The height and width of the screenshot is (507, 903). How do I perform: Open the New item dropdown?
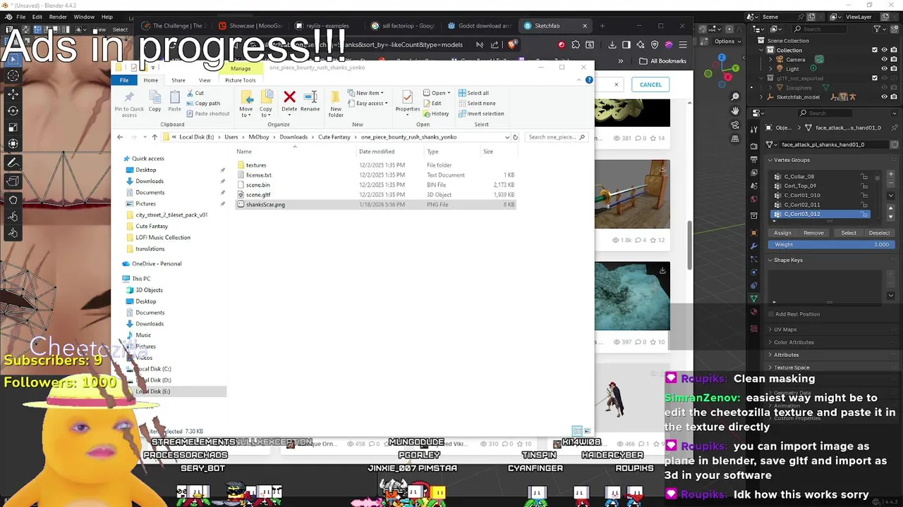pyautogui.click(x=365, y=93)
